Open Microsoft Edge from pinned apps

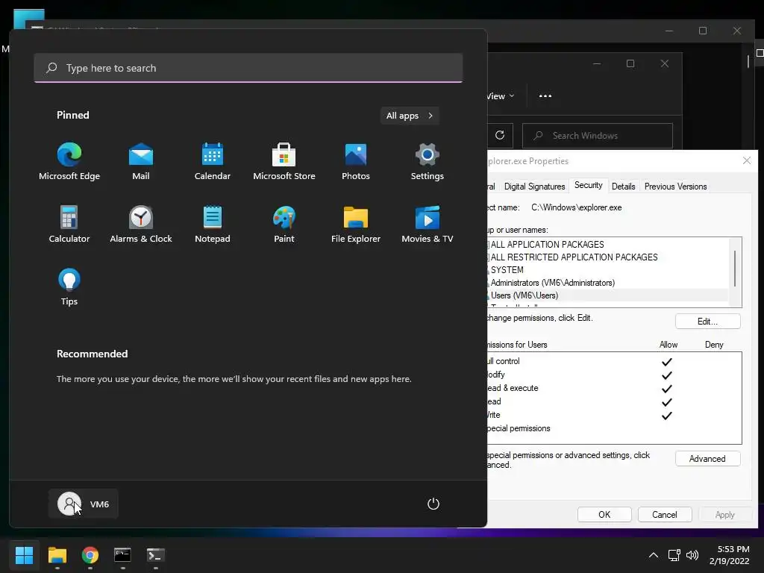[x=69, y=162]
